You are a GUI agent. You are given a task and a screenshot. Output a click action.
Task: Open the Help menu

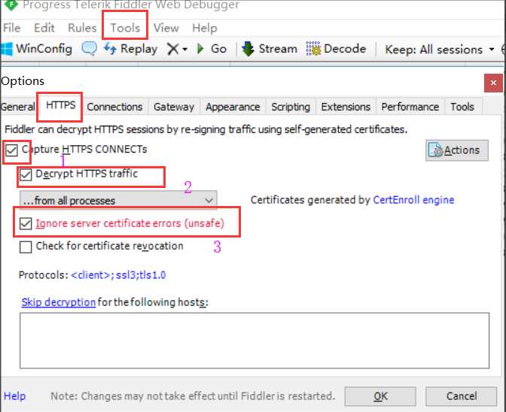[205, 28]
